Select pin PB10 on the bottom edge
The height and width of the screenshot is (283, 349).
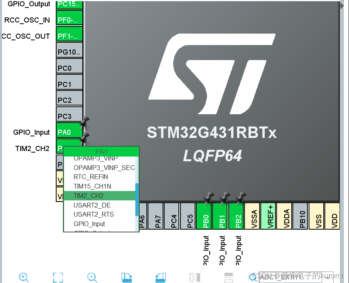click(300, 216)
